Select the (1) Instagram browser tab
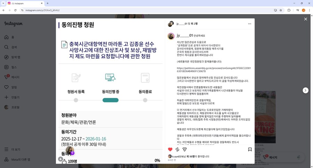 (25, 3)
